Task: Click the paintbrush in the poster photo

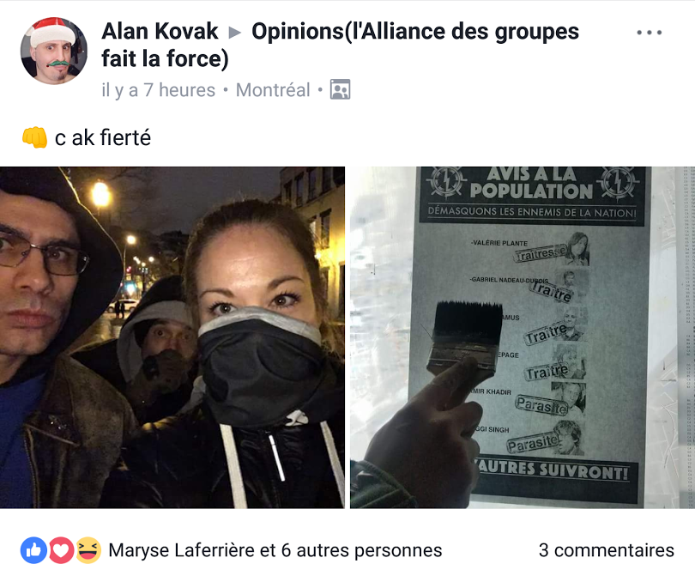Action: click(465, 339)
